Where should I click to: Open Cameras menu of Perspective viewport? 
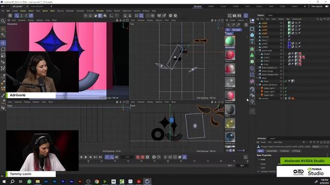click(22, 21)
